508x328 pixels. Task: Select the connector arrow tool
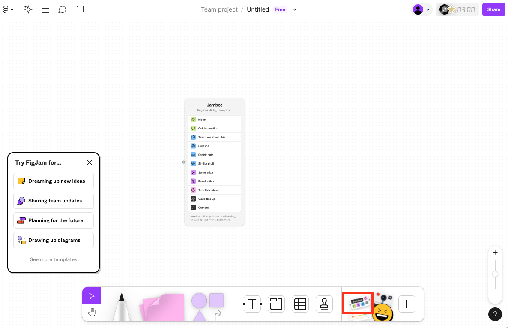pyautogui.click(x=218, y=315)
